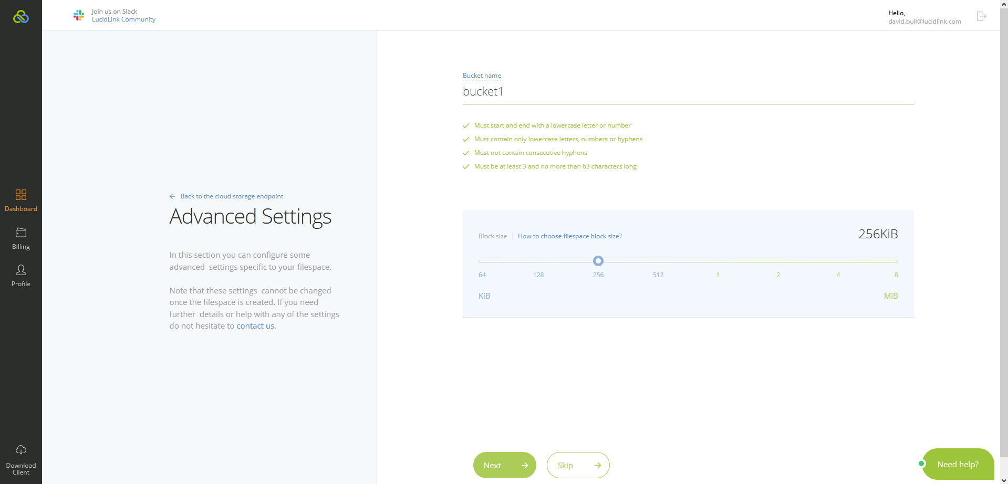
Task: Click the Slack logo icon
Action: (x=79, y=15)
